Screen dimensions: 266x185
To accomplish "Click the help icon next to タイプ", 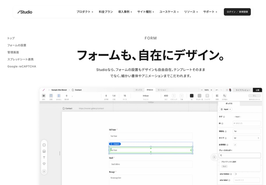I will click(x=226, y=138).
